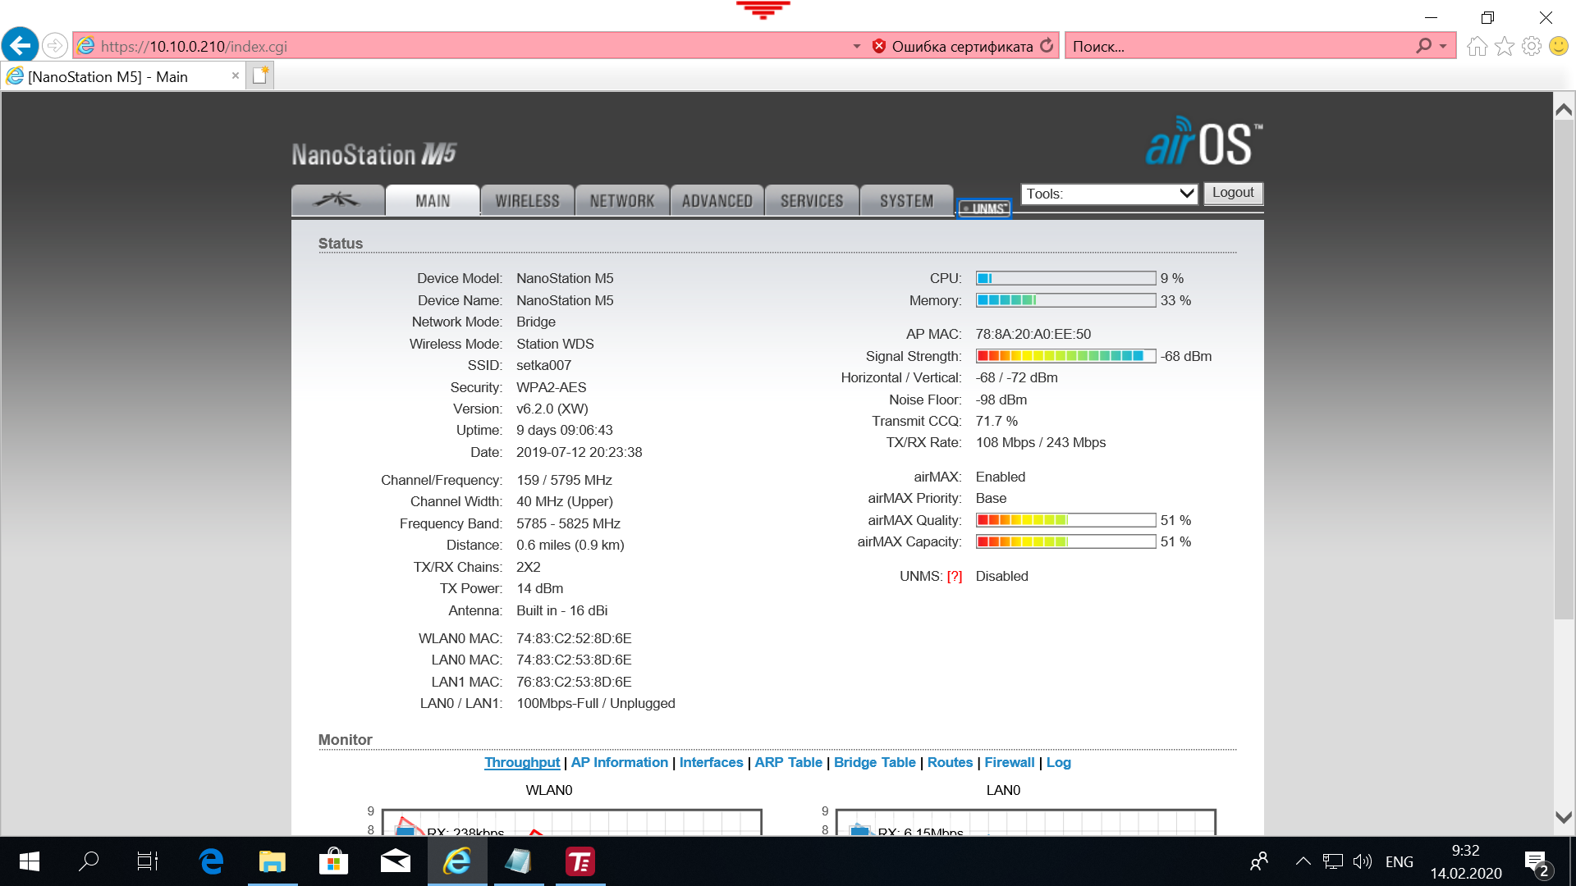
Task: Open the Log link
Action: 1059,762
